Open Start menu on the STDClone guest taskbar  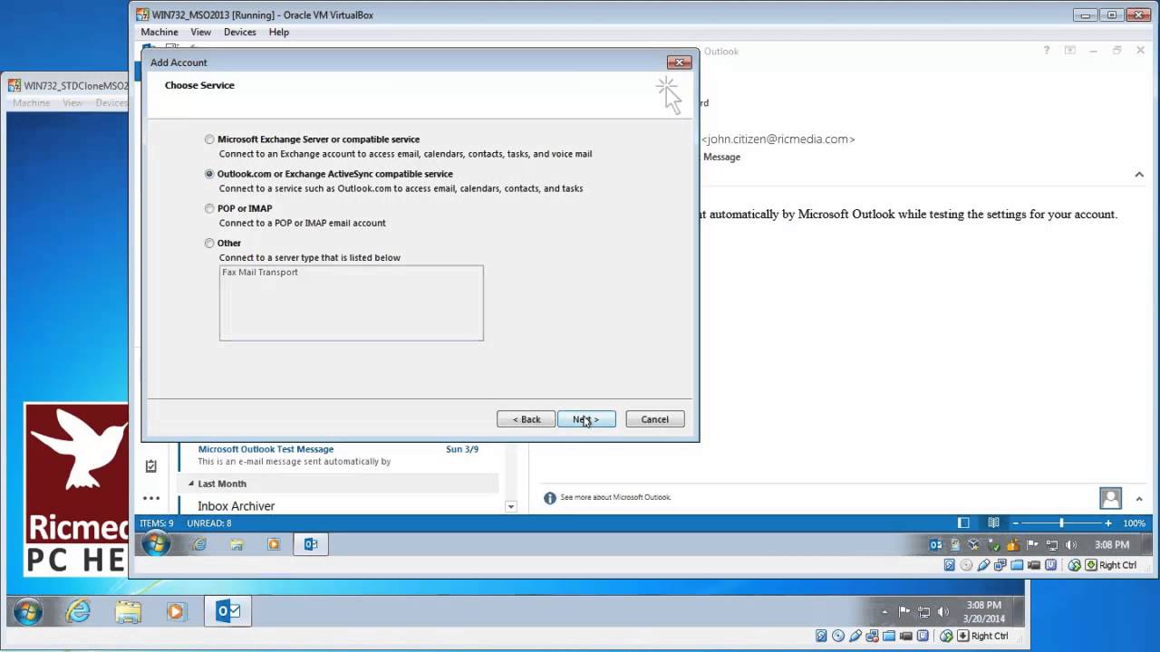point(28,611)
